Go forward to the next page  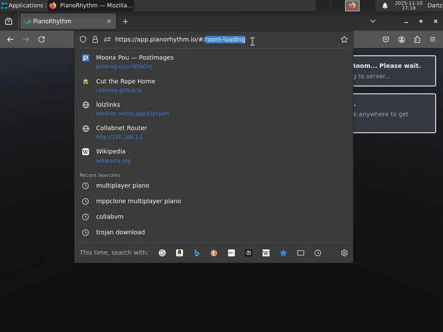coord(26,39)
